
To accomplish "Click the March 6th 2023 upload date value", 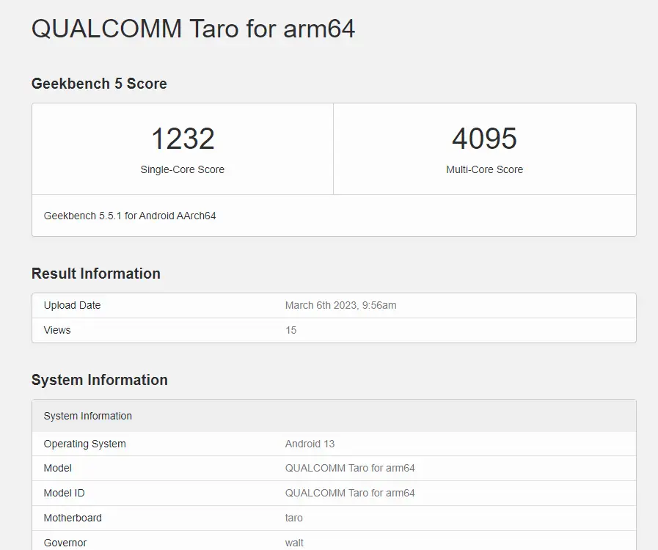I will pyautogui.click(x=340, y=305).
